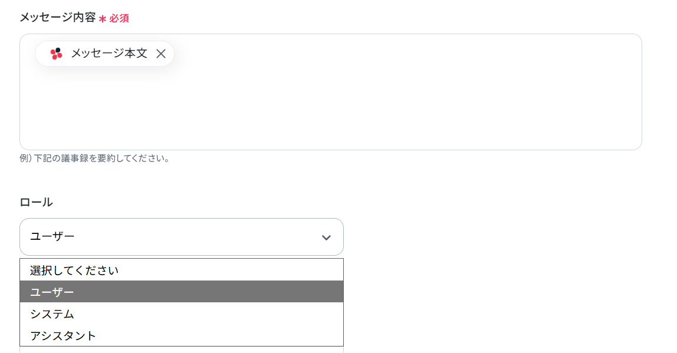Image resolution: width=677 pixels, height=353 pixels.
Task: Click the メッセージ内容 field label
Action: [57, 17]
